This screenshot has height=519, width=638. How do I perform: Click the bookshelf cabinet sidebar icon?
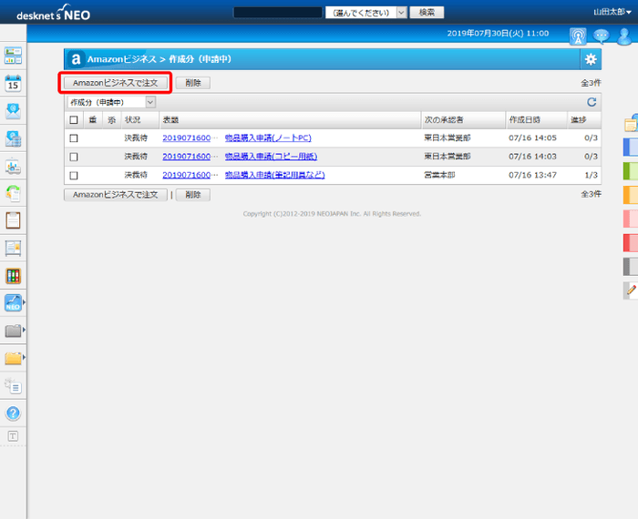pyautogui.click(x=13, y=276)
